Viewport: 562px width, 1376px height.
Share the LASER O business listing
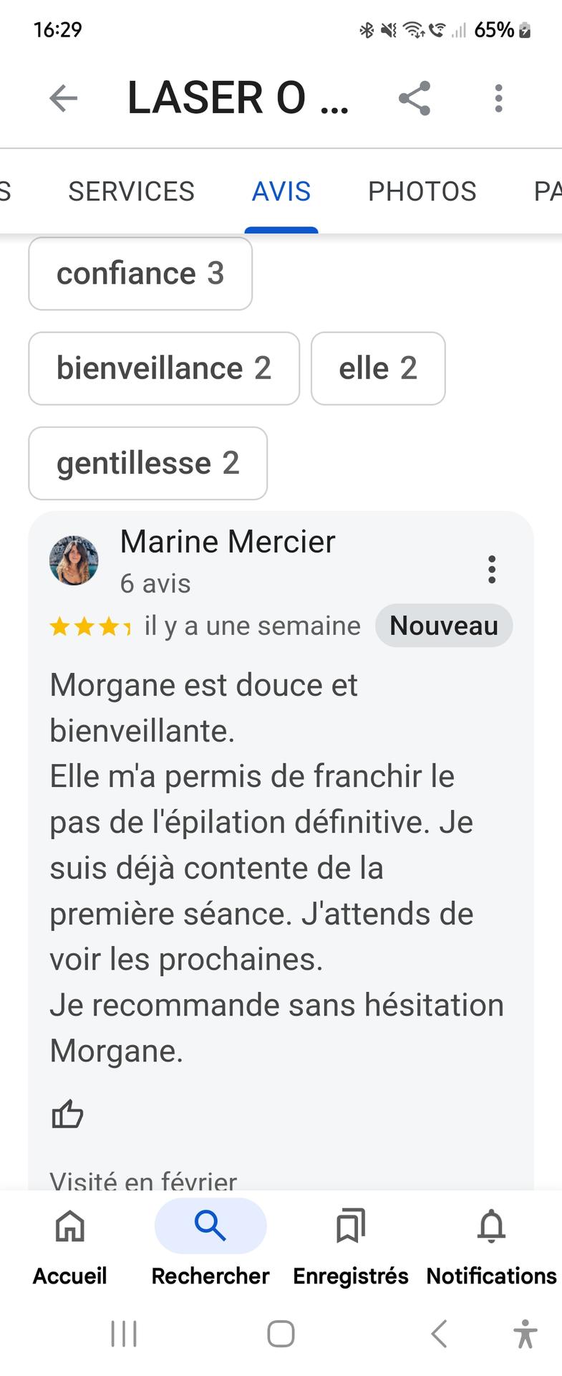(415, 98)
